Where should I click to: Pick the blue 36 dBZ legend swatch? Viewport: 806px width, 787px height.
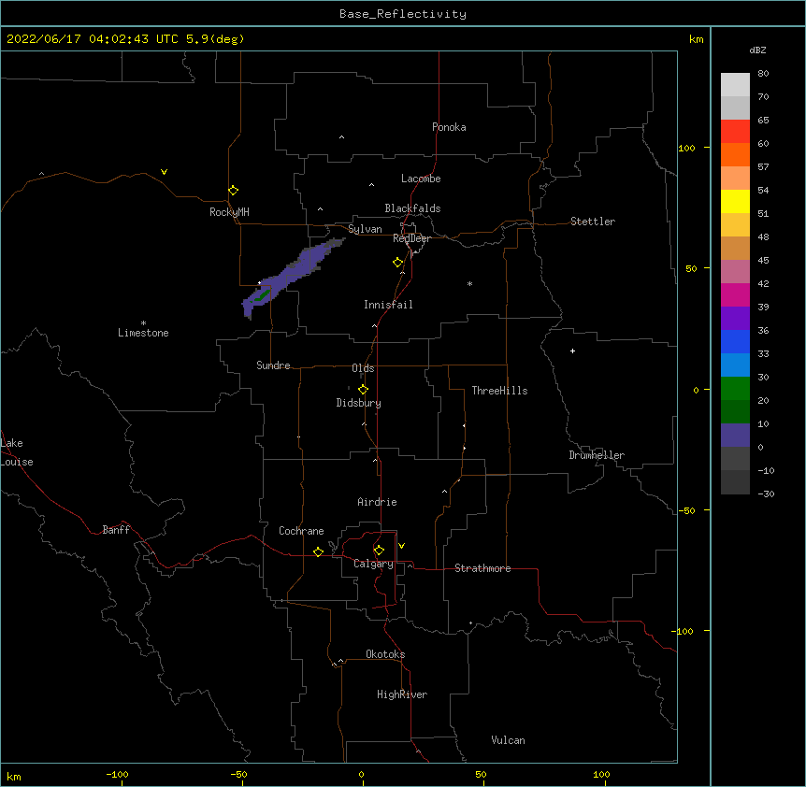735,341
